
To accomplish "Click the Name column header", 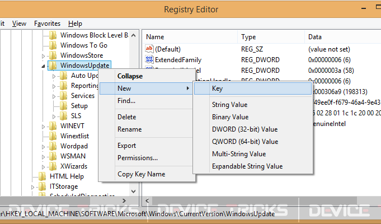I will coord(190,37).
